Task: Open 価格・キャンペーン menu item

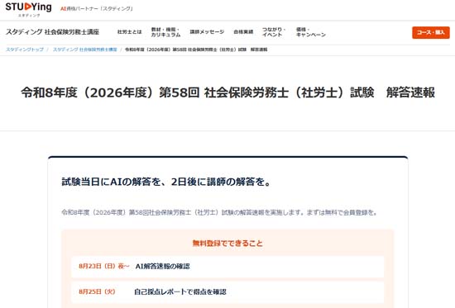Action: point(311,32)
